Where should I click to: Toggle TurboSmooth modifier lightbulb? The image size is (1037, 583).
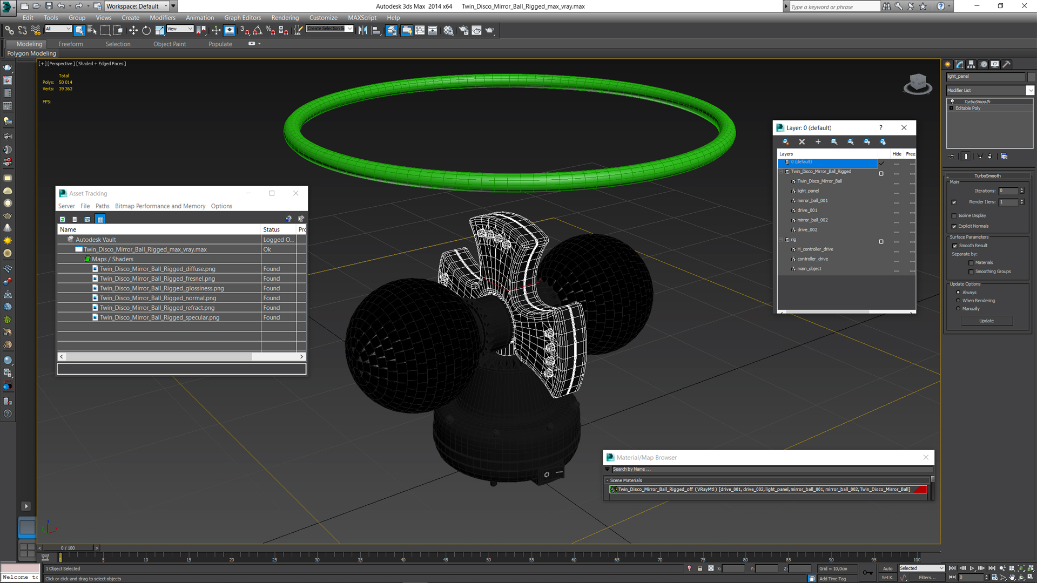tap(952, 101)
